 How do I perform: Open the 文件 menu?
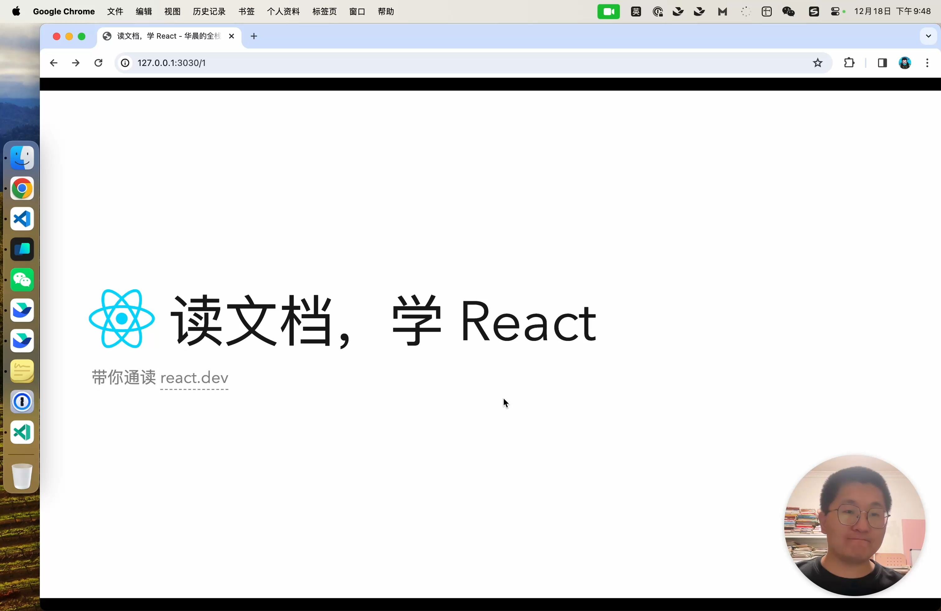point(115,12)
